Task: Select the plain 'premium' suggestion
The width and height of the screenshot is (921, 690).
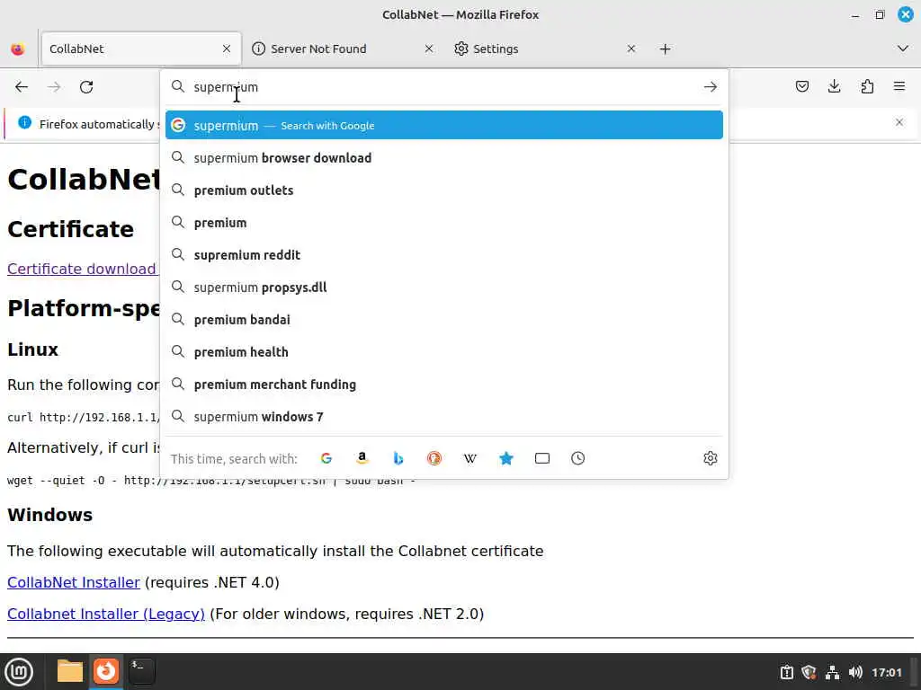Action: pos(444,223)
